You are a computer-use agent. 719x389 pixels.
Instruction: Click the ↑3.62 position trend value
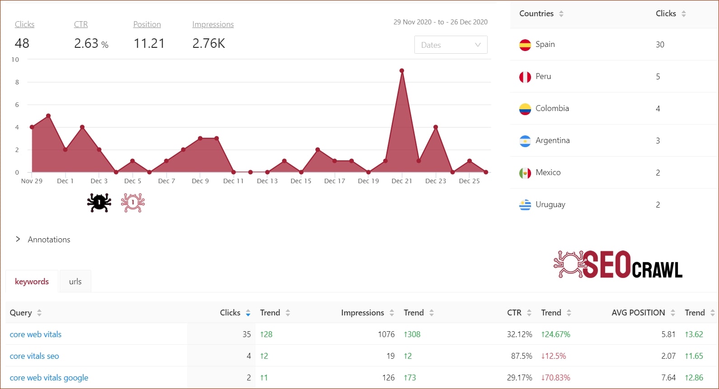click(694, 334)
